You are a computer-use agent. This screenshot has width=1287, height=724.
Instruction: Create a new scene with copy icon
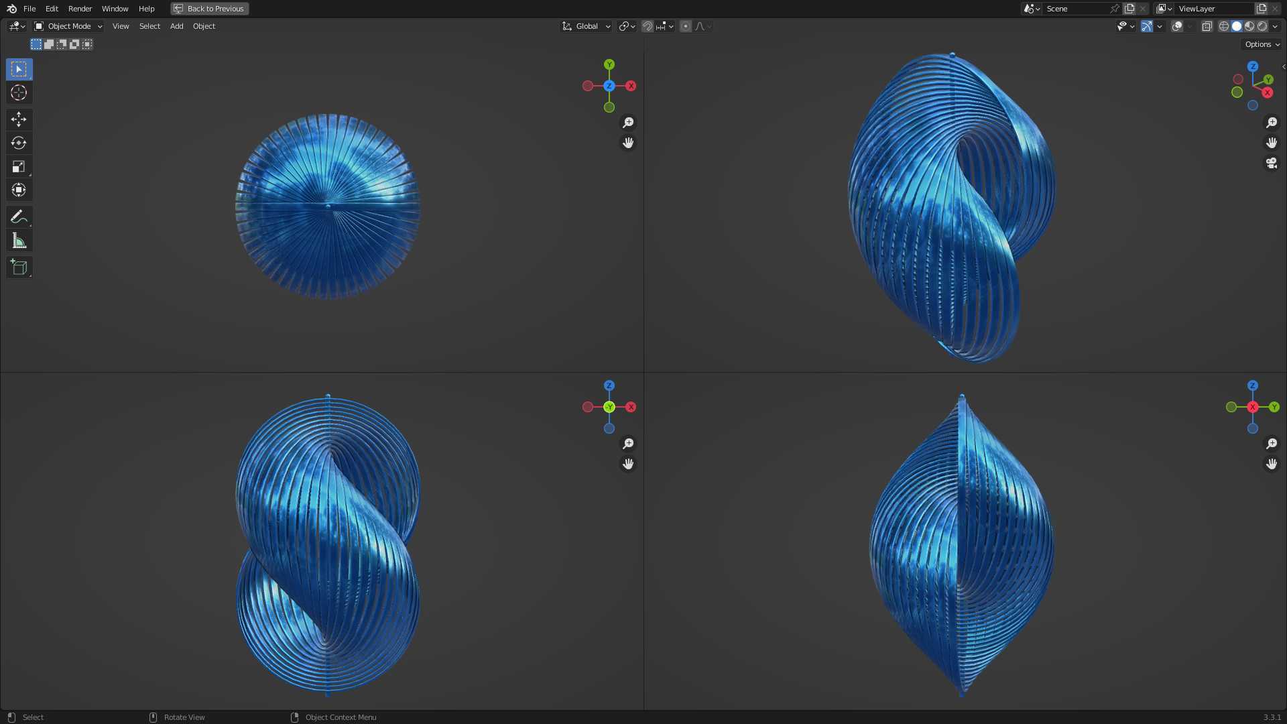click(1129, 9)
